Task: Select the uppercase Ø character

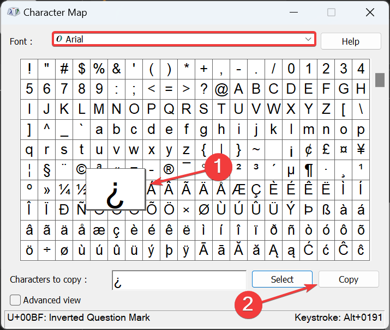Action: pyautogui.click(x=203, y=210)
